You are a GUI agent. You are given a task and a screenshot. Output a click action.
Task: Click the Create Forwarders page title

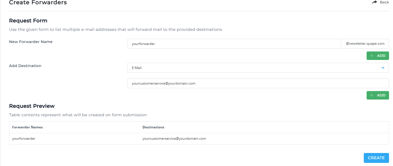click(x=38, y=3)
